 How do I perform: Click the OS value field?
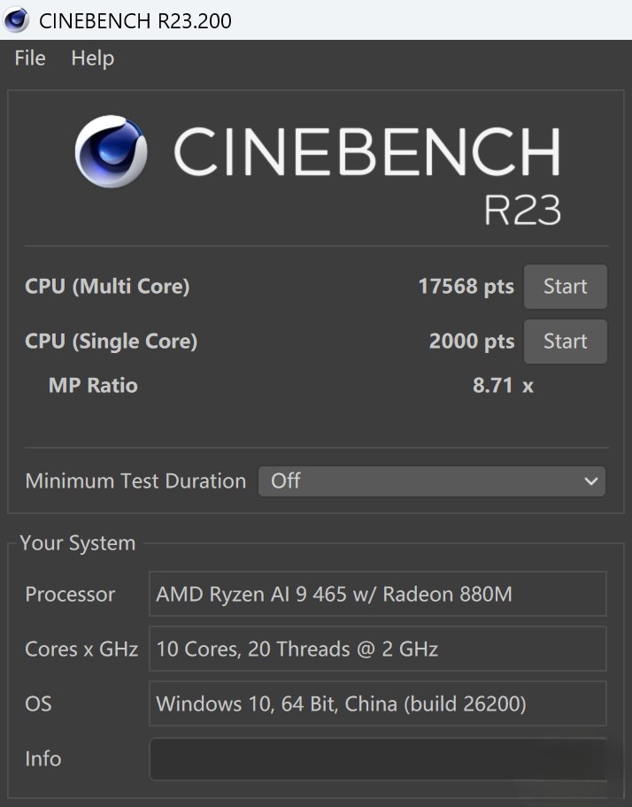pos(377,704)
